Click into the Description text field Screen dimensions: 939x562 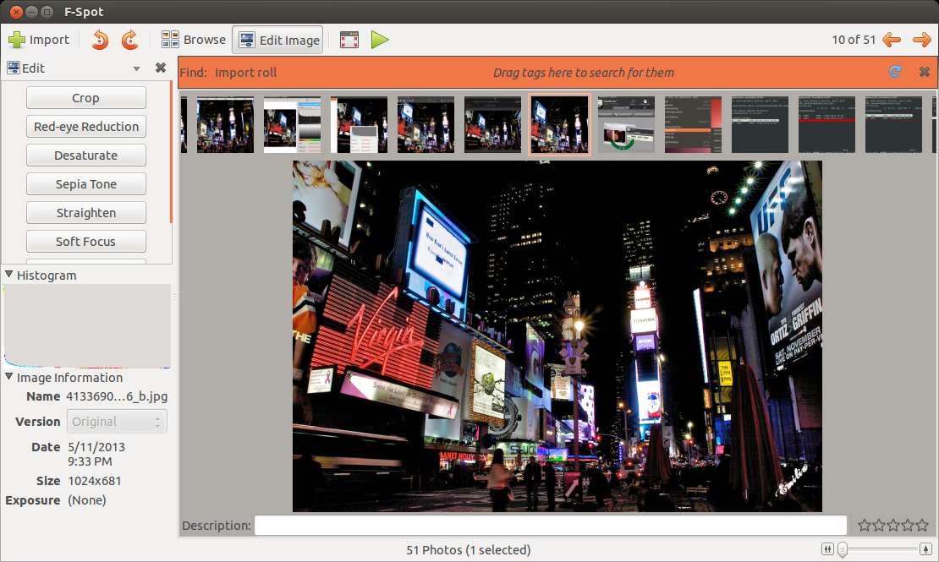(x=551, y=526)
